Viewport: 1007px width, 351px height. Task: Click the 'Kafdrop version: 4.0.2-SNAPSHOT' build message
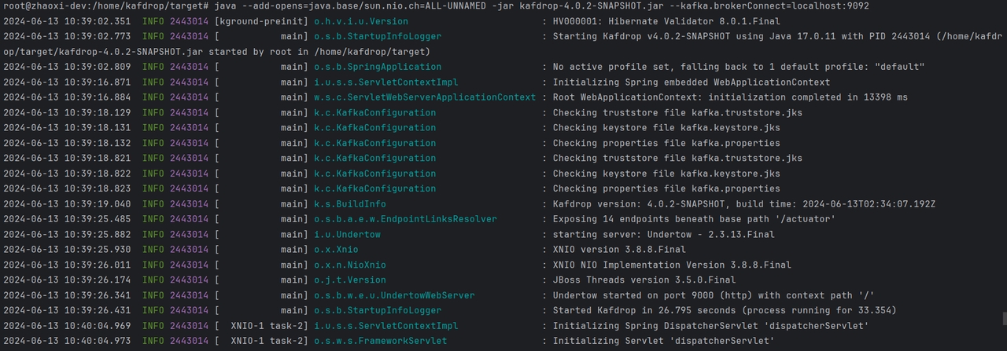744,203
